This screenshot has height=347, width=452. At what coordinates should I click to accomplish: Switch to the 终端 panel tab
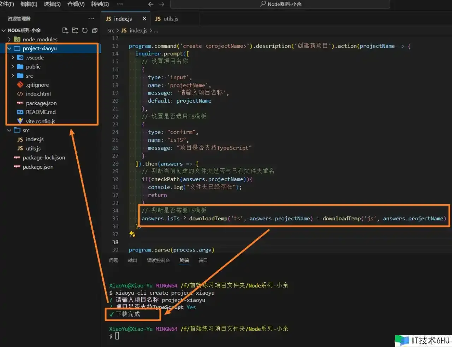pos(184,260)
